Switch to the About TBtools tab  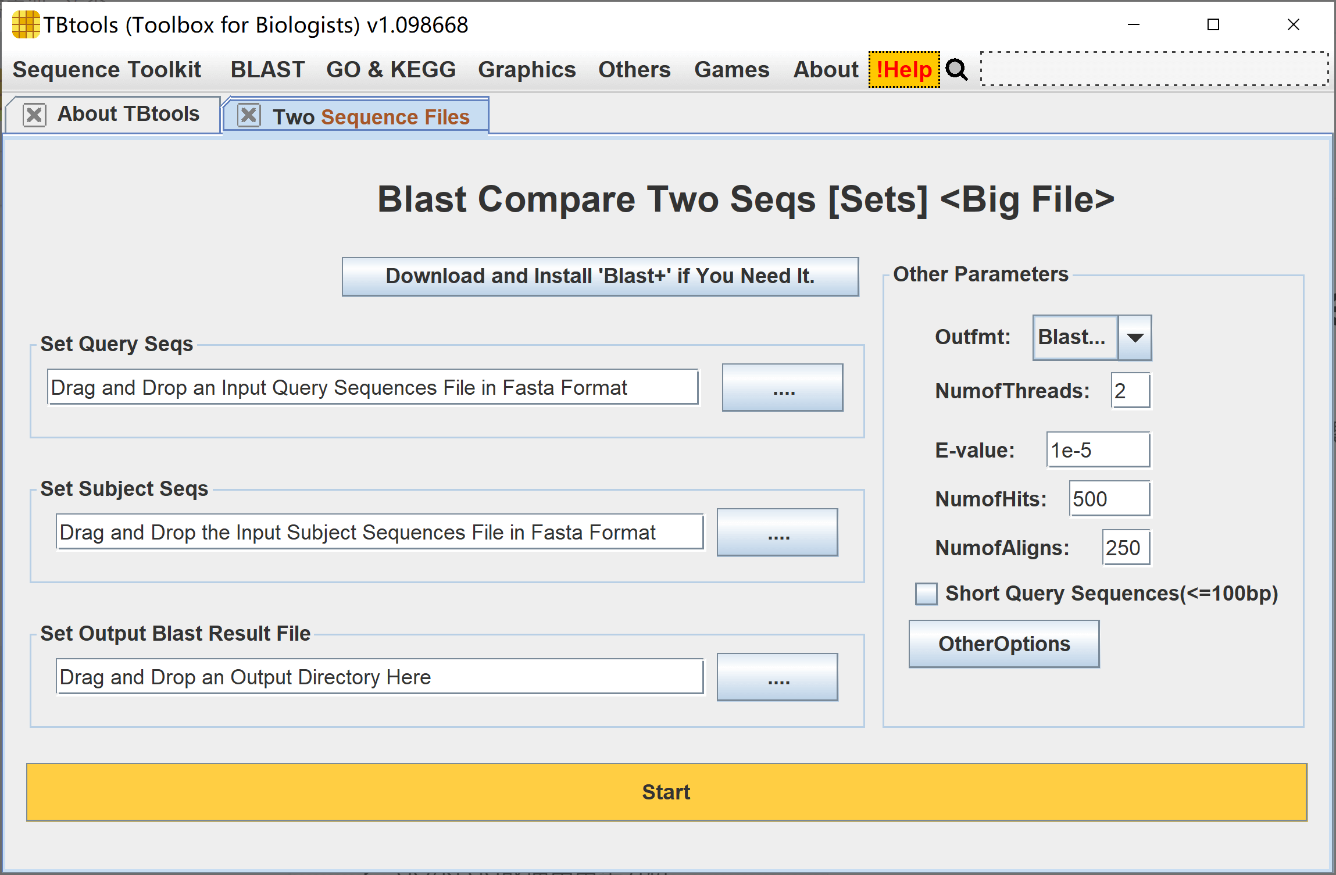pyautogui.click(x=128, y=114)
